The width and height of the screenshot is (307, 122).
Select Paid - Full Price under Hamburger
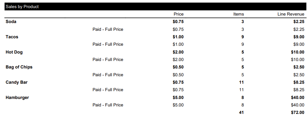tap(108, 105)
